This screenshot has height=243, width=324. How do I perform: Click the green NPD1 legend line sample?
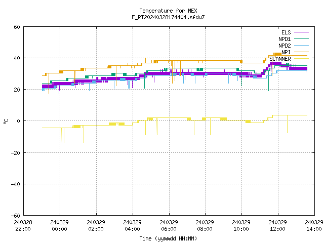[301, 39]
